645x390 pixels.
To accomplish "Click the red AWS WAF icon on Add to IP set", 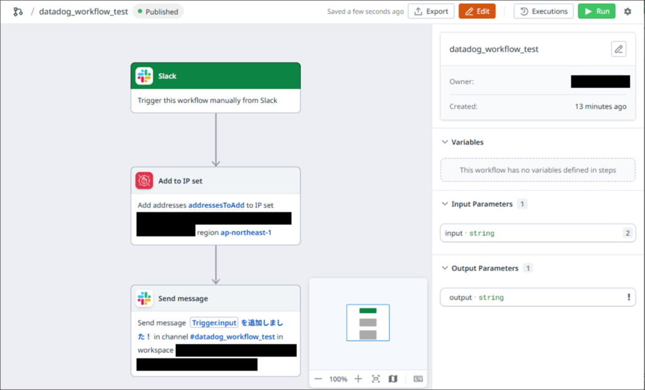I will coord(144,181).
